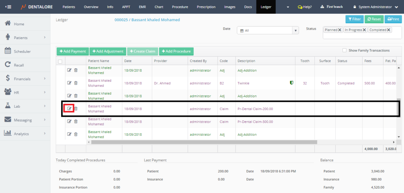Click edit icon on Twinkle procedure row

click(69, 83)
